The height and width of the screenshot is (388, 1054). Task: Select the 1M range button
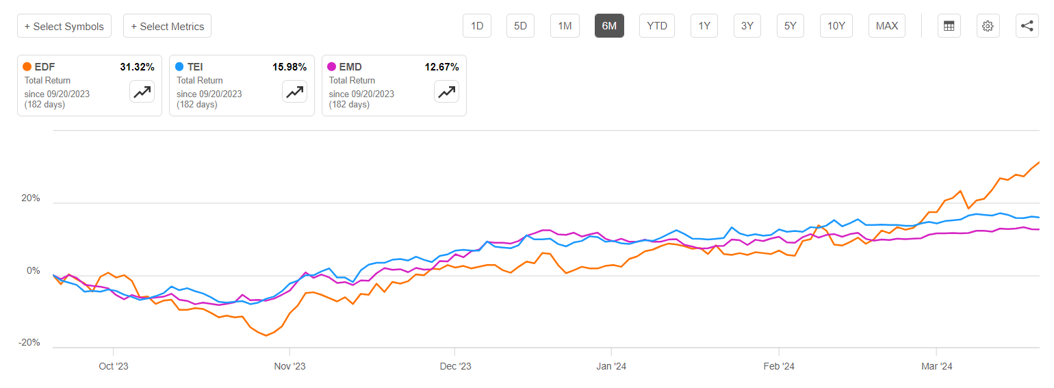tap(565, 26)
